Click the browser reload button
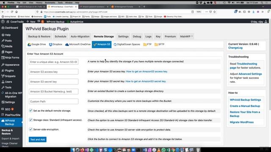The image size is (271, 152). [12, 12]
